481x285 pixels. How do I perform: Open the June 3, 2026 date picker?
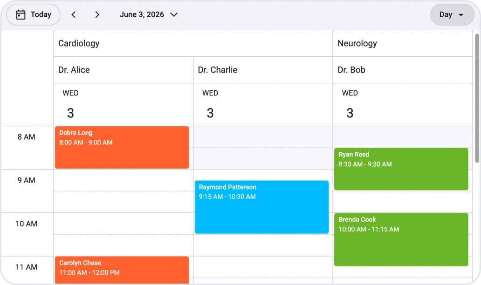[149, 15]
